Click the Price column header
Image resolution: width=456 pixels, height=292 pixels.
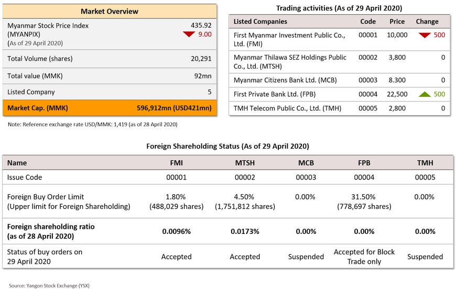point(397,21)
